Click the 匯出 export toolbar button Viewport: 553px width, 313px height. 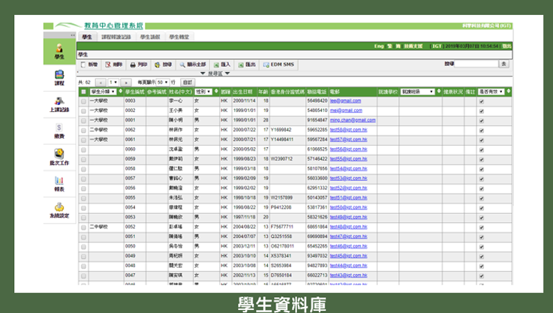[x=247, y=65]
